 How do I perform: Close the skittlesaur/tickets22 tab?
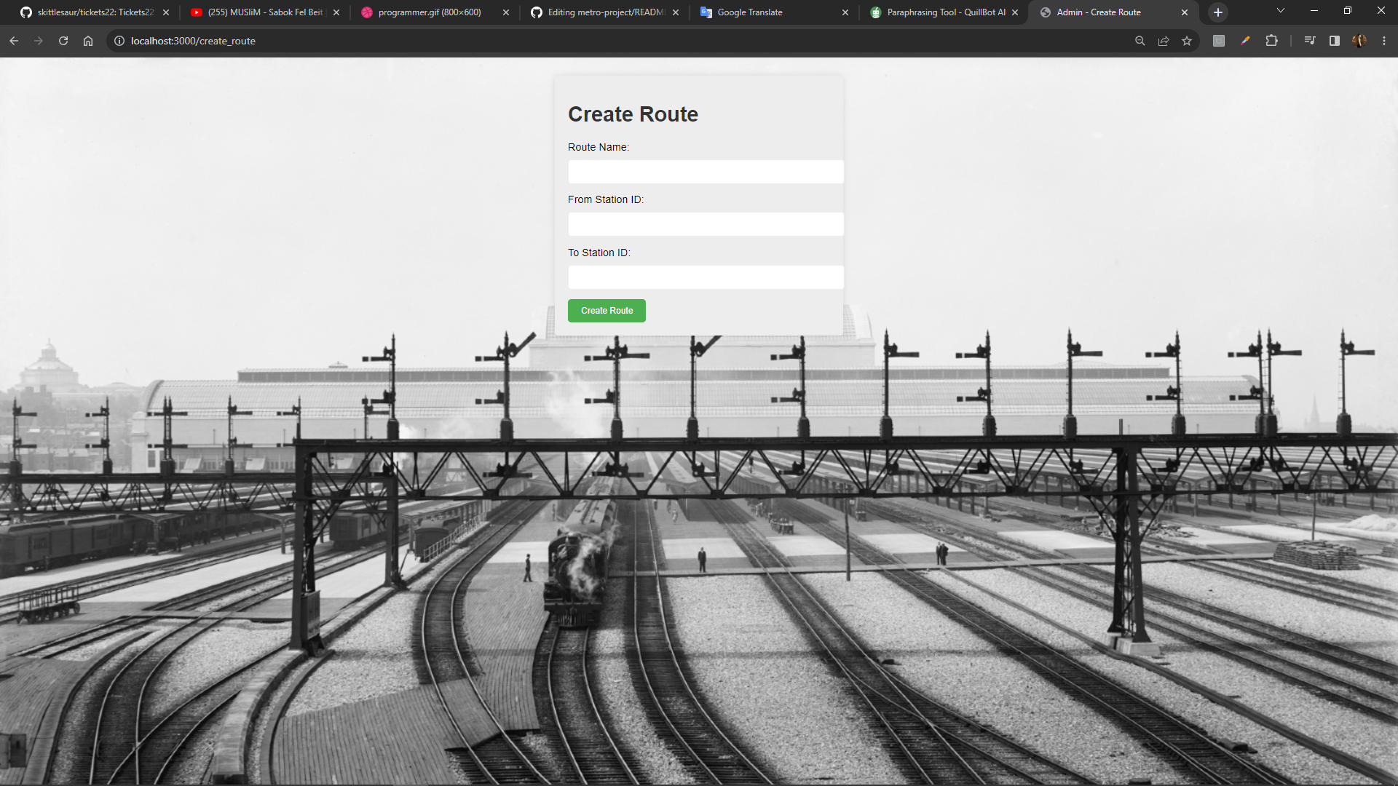tap(166, 12)
